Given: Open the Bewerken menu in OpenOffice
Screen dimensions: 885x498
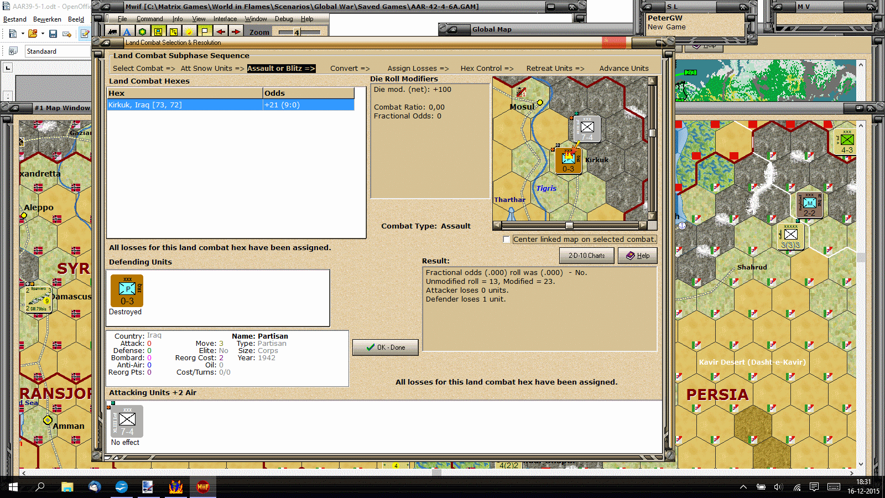Looking at the screenshot, I should coord(47,19).
